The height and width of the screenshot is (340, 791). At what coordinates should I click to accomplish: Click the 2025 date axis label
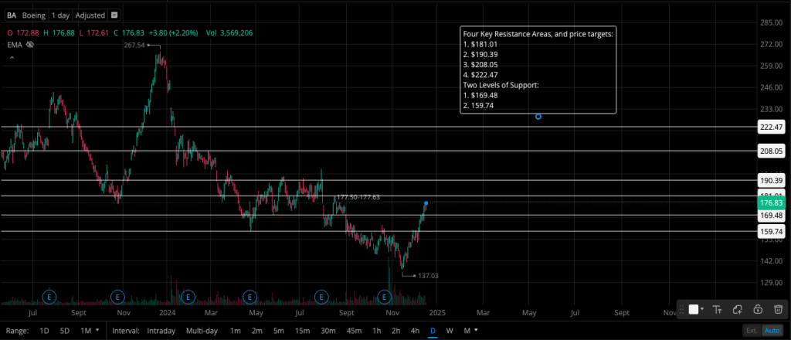tap(436, 313)
